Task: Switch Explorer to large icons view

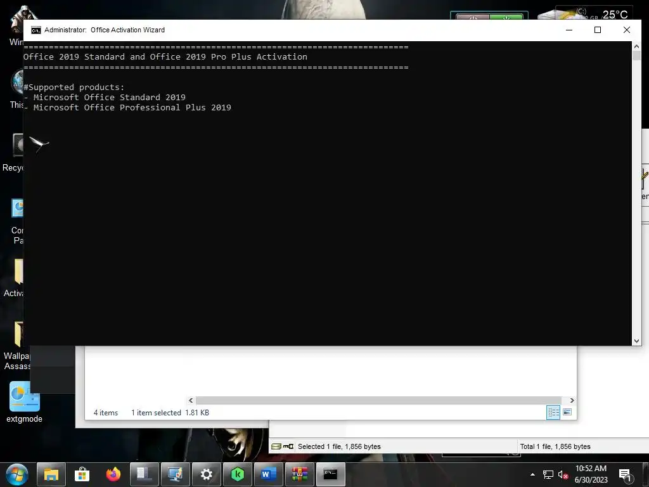Action: pos(567,412)
